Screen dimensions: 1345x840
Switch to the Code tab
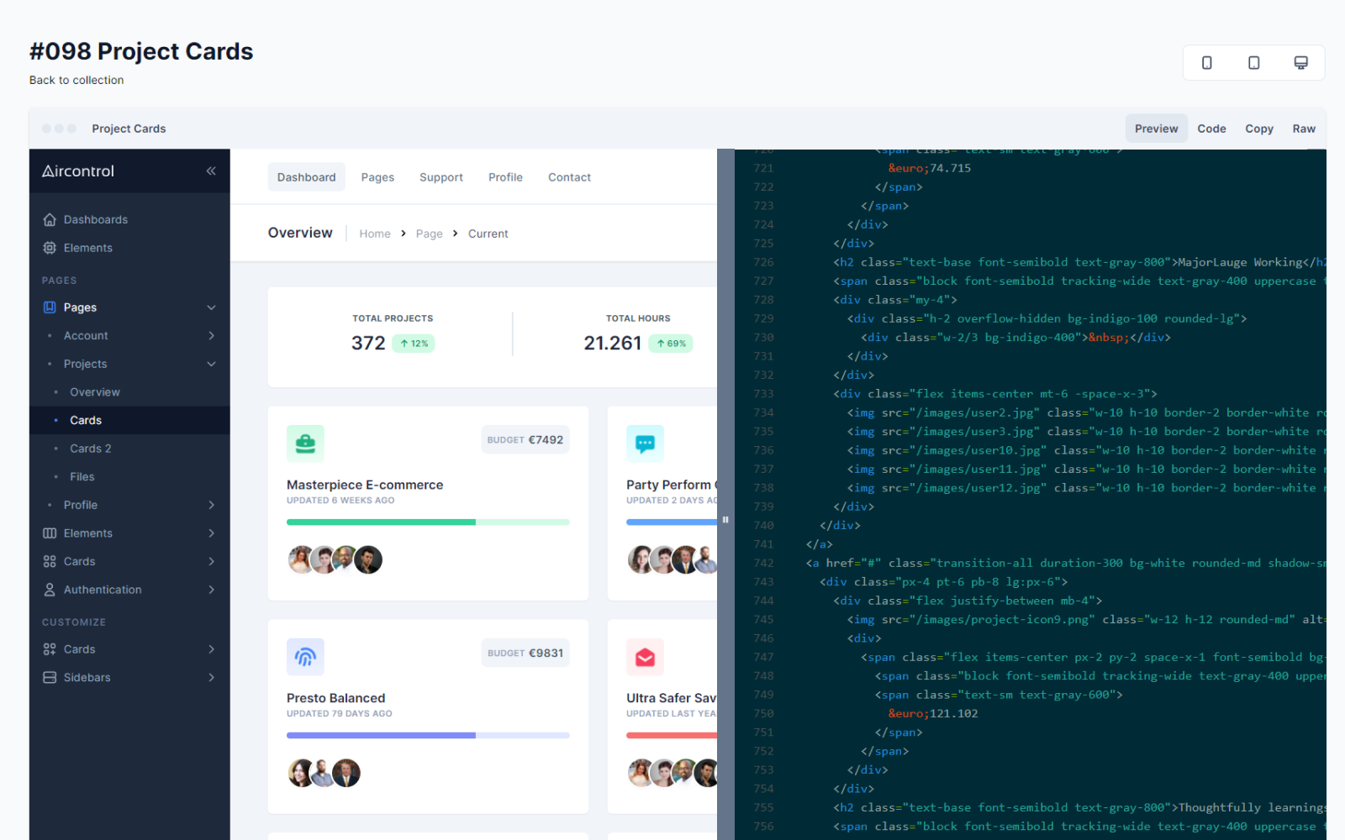[x=1211, y=128]
